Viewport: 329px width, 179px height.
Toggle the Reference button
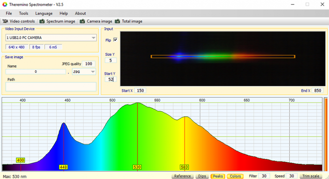(x=183, y=176)
